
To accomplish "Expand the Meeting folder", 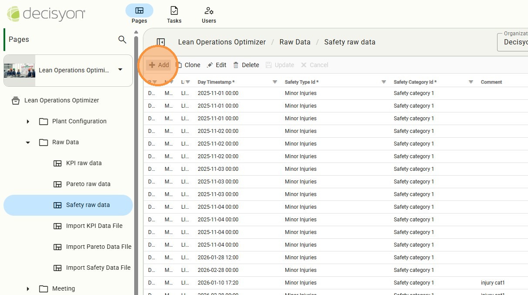I will coord(28,289).
